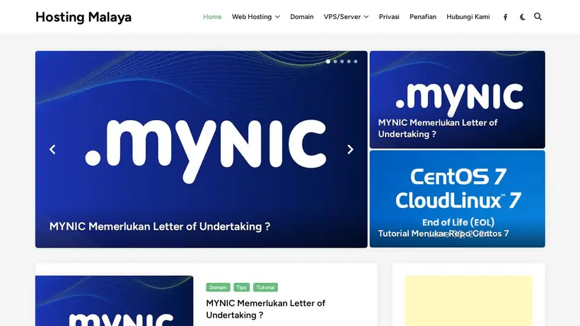Open Tutorial Menukar Repo Centos 7 article
This screenshot has height=326, width=580.
[x=443, y=233]
